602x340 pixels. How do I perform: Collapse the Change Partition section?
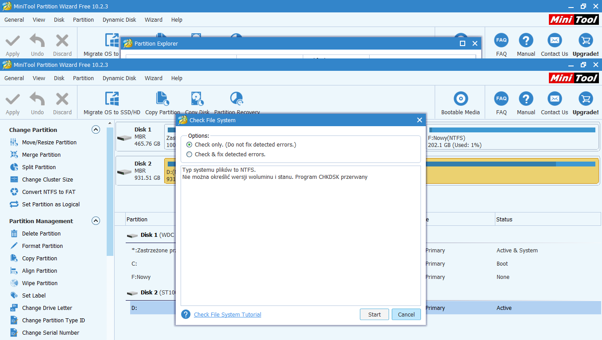pyautogui.click(x=96, y=130)
